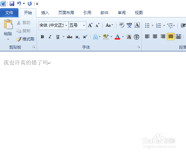Undo the last action
This screenshot has height=153, width=186.
[x=19, y=4]
